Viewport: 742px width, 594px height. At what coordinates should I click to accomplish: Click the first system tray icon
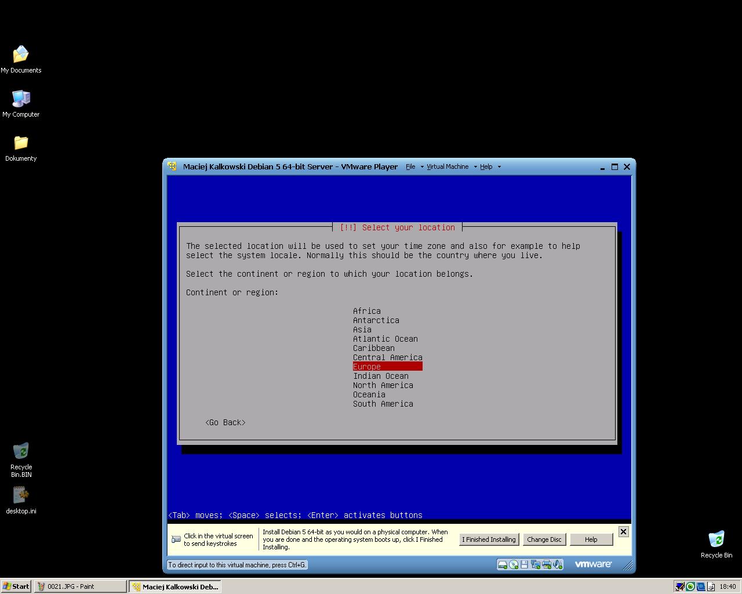point(679,586)
